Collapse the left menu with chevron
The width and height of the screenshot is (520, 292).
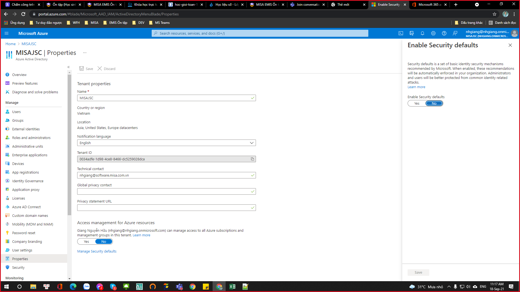69,67
